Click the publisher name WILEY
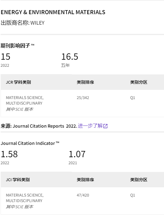 coord(37,23)
